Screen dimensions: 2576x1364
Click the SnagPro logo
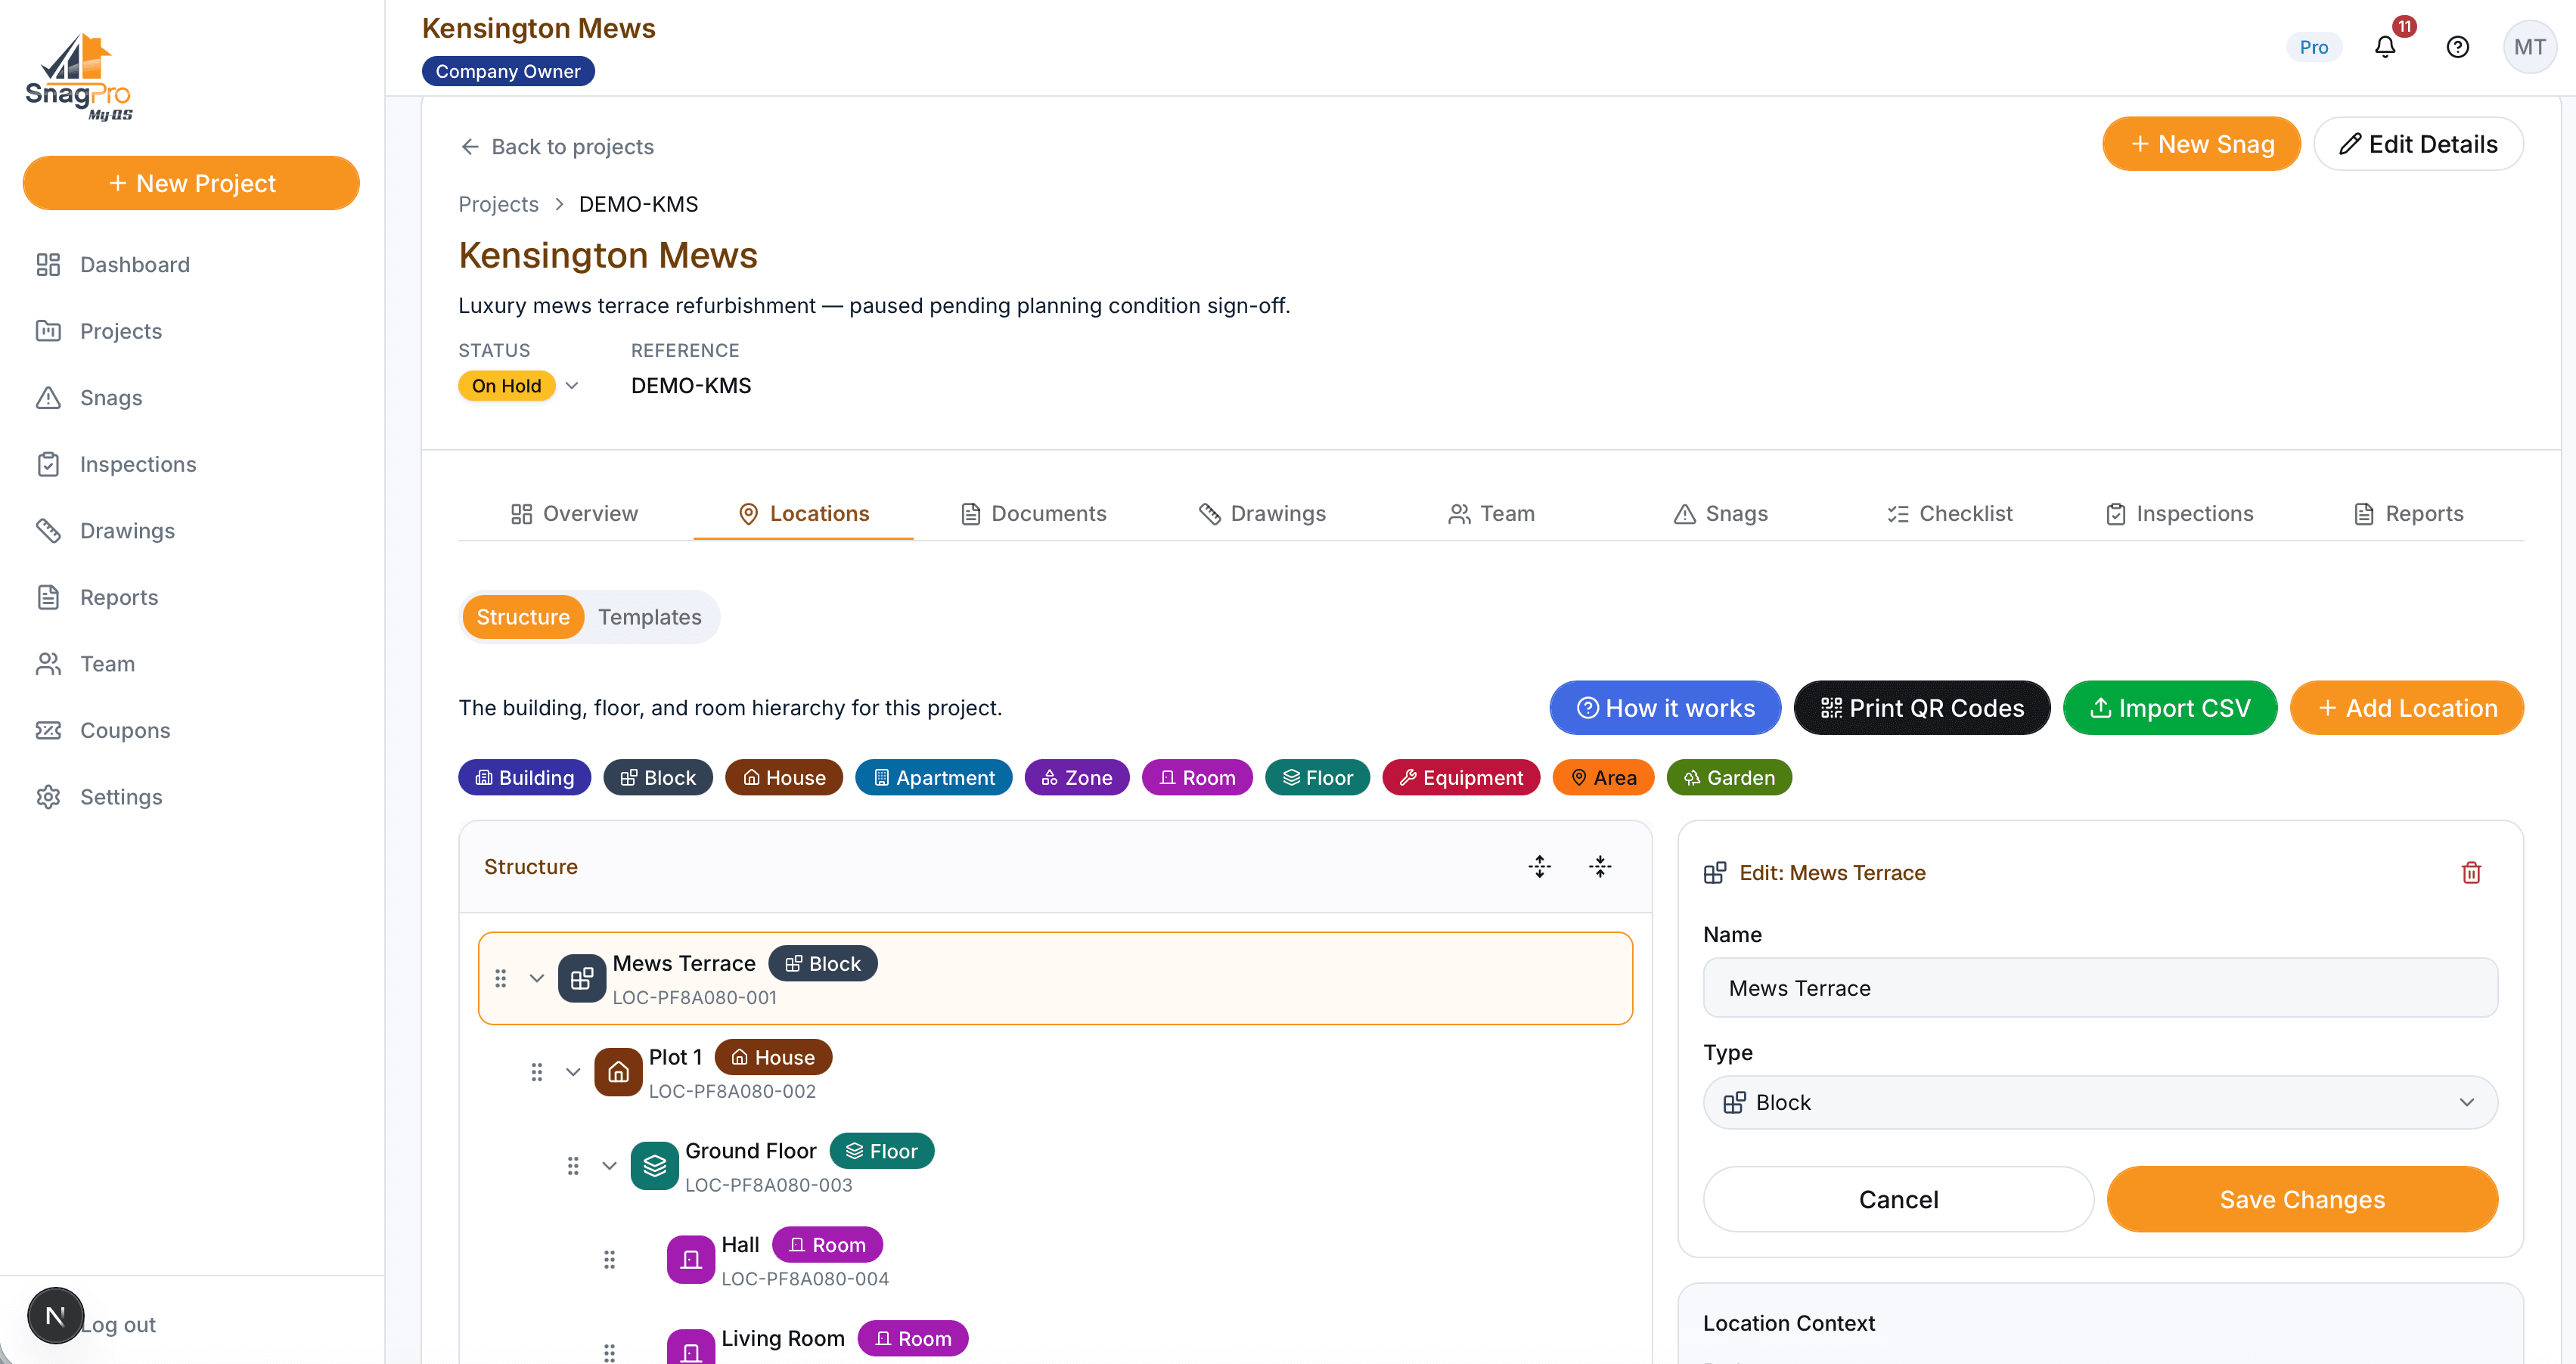[79, 77]
